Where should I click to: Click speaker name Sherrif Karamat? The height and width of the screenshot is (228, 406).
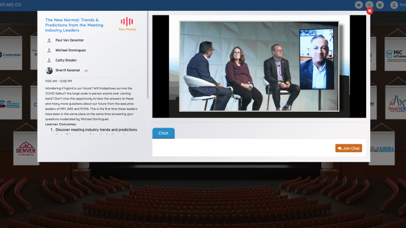(68, 70)
